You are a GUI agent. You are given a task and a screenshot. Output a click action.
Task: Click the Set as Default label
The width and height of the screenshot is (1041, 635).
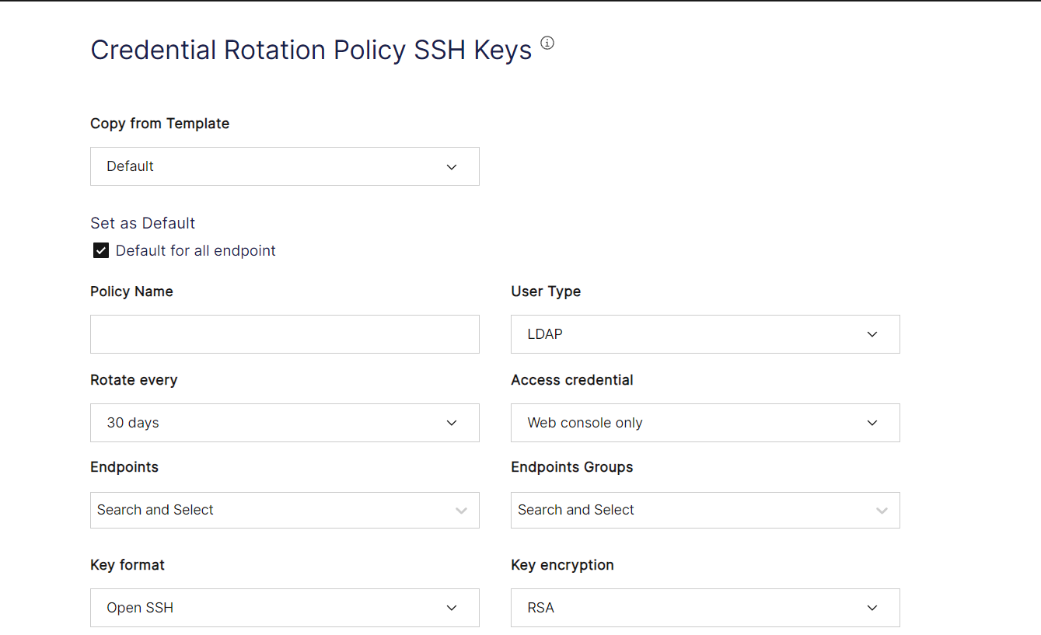pyautogui.click(x=142, y=223)
